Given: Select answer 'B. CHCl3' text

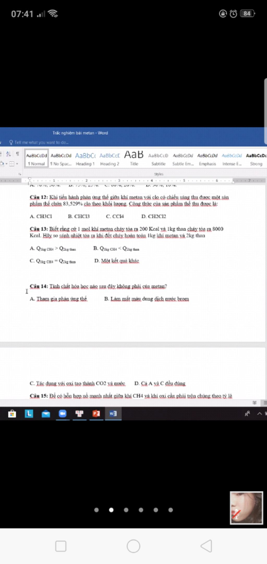Looking at the screenshot, I should [79, 216].
